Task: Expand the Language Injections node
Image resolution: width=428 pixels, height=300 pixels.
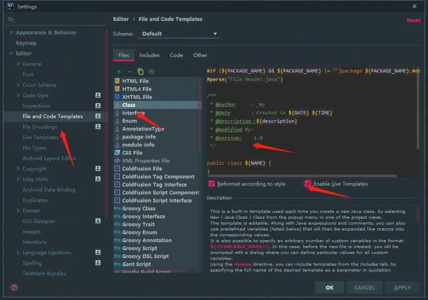Action: tap(18, 252)
